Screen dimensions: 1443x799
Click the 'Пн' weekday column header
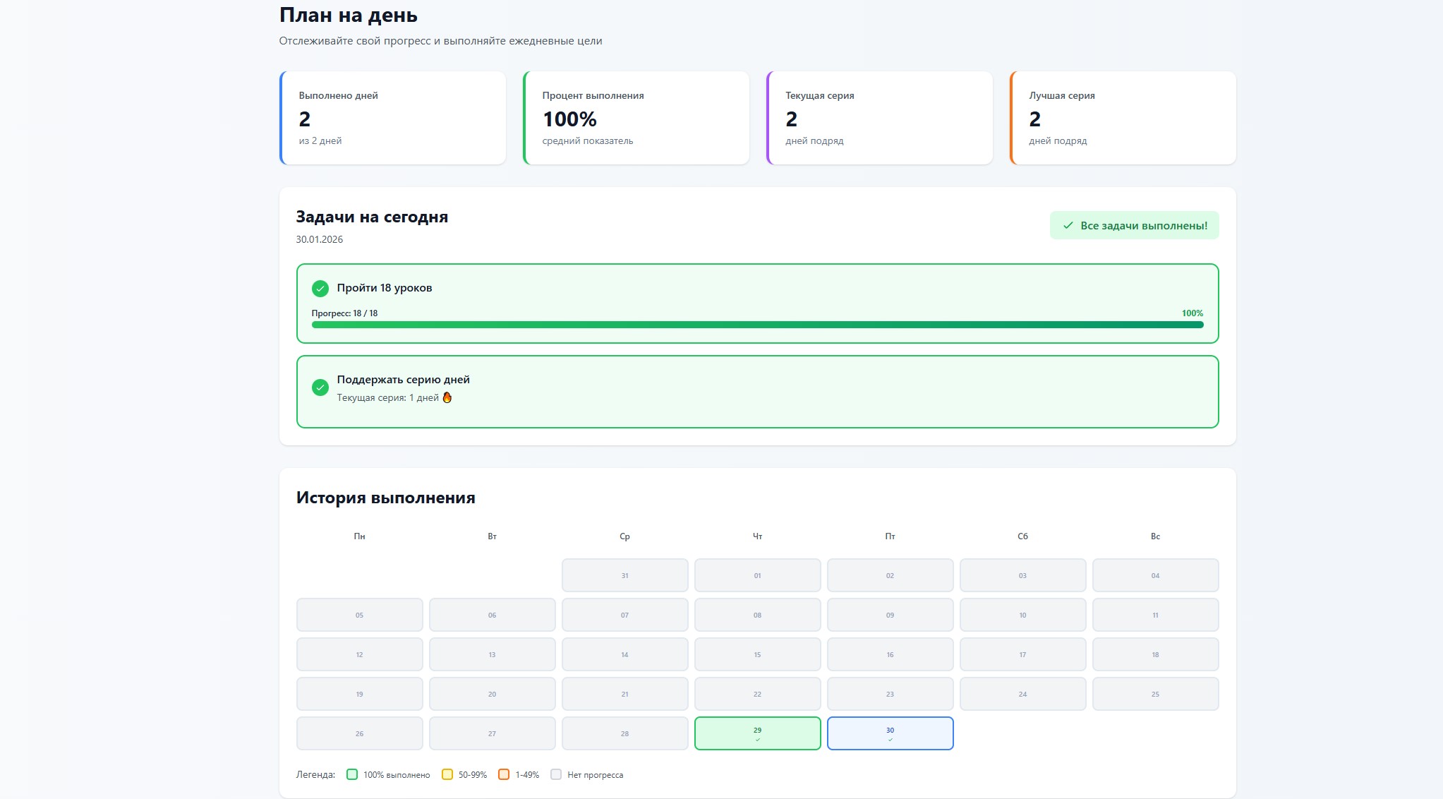[x=359, y=536]
